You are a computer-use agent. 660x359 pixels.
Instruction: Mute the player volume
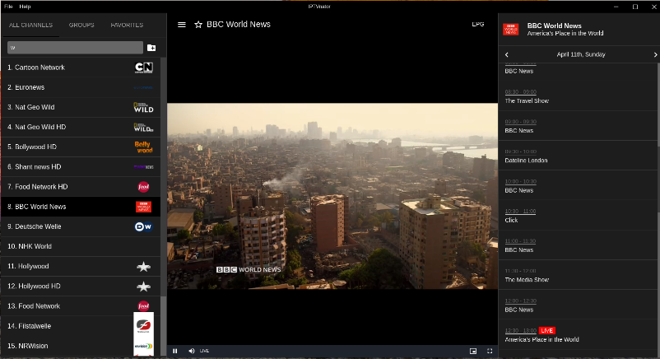coord(192,351)
